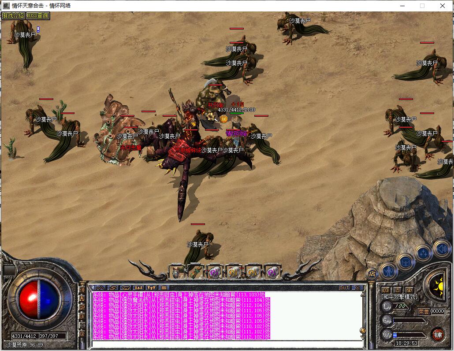
Task: Click the third small icon above attack mode
Action: [409, 290]
